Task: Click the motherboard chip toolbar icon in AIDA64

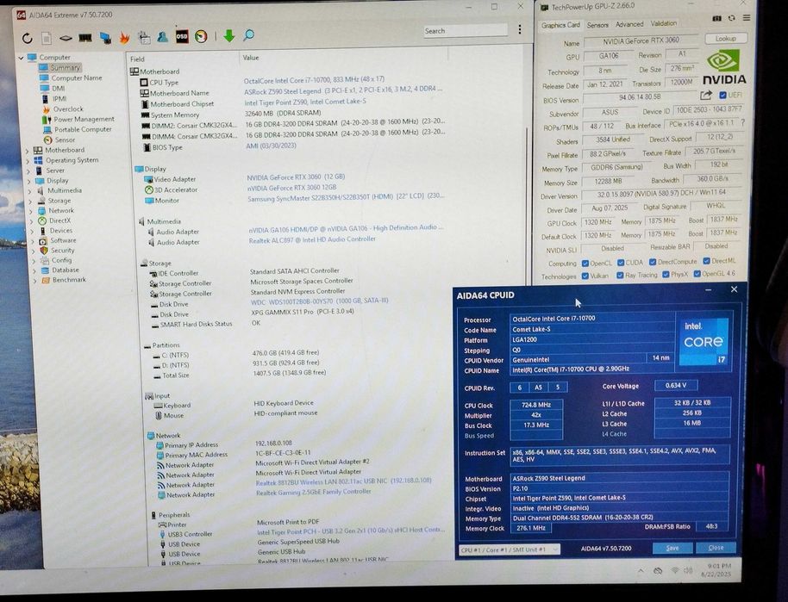Action: pos(66,38)
